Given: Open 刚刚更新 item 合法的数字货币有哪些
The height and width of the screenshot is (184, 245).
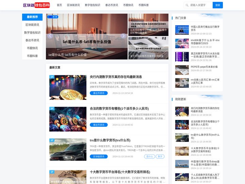Looking at the screenshot, I should [x=205, y=123].
